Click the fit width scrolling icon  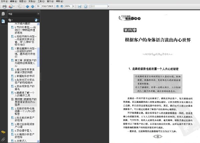tap(79, 6)
